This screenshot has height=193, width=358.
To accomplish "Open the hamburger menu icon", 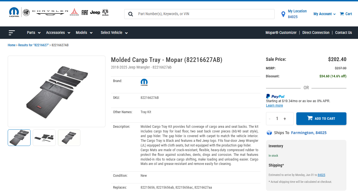I will click(12, 33).
